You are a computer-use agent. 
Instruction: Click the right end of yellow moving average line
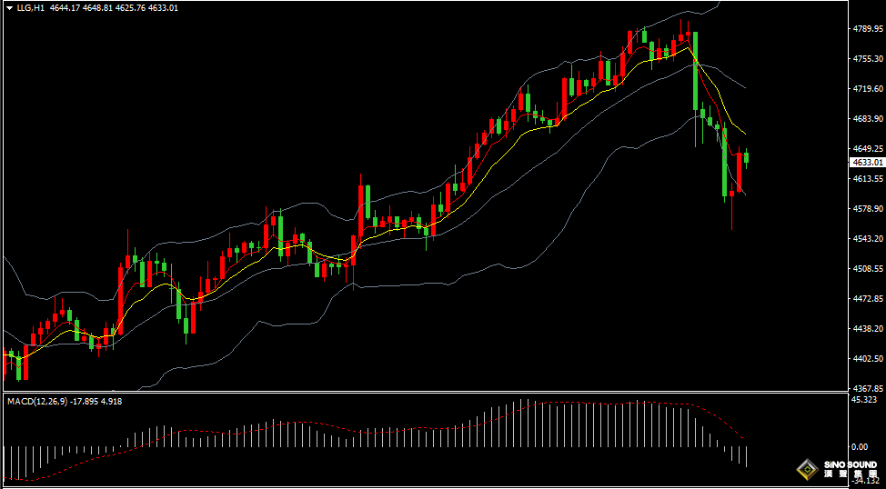(x=746, y=135)
